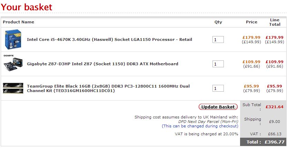
Task: Click the Your basket heading
Action: (x=27, y=7)
